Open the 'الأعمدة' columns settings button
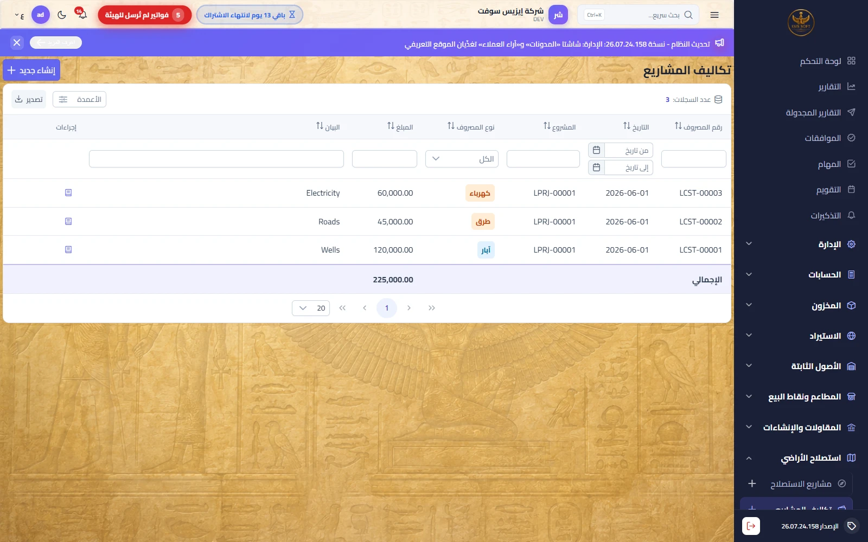 coord(80,99)
